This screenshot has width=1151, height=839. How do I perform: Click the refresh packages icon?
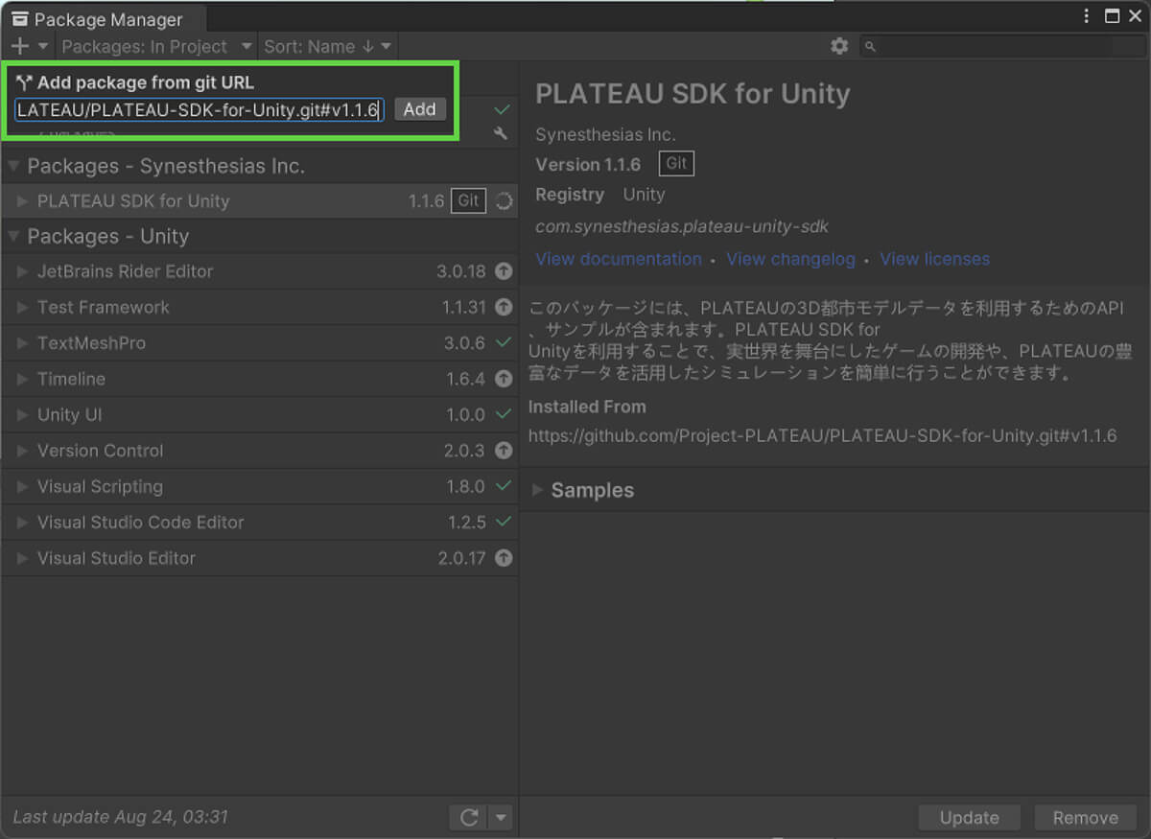[468, 817]
